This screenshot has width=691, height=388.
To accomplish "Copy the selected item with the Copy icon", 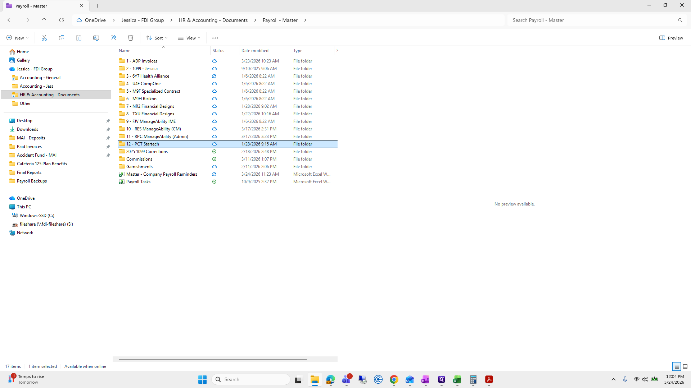I will coord(62,38).
